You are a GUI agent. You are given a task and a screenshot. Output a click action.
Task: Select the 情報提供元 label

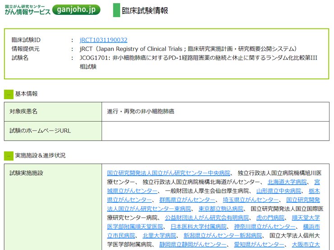[x=25, y=49]
